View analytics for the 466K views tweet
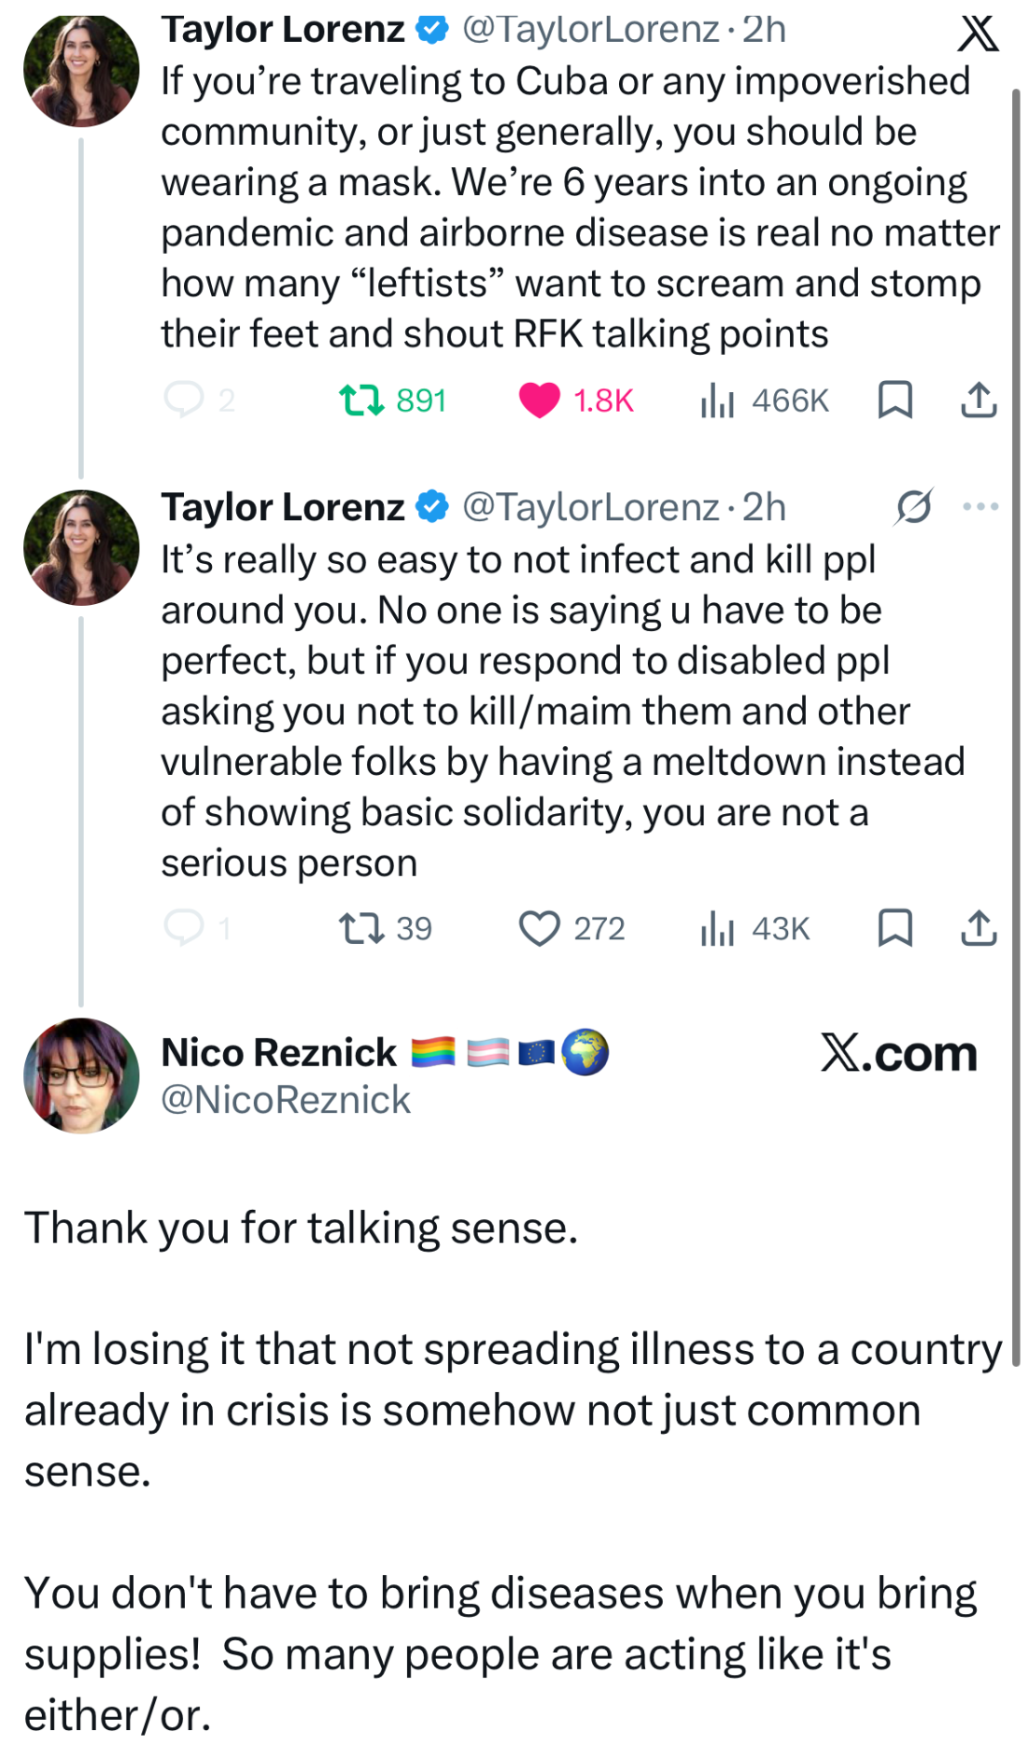This screenshot has height=1758, width=1028. pos(717,401)
